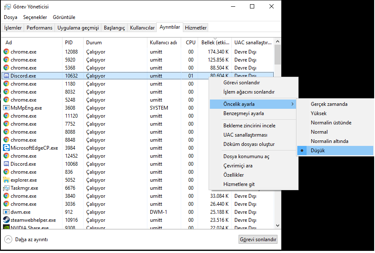Click chrome icon in PID 1180 row

click(x=6, y=83)
